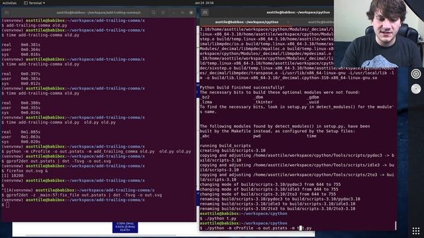Switch to the first cpython terminal tab
Image resolution: width=424 pixels, height=238 pixels.
[x=246, y=22]
